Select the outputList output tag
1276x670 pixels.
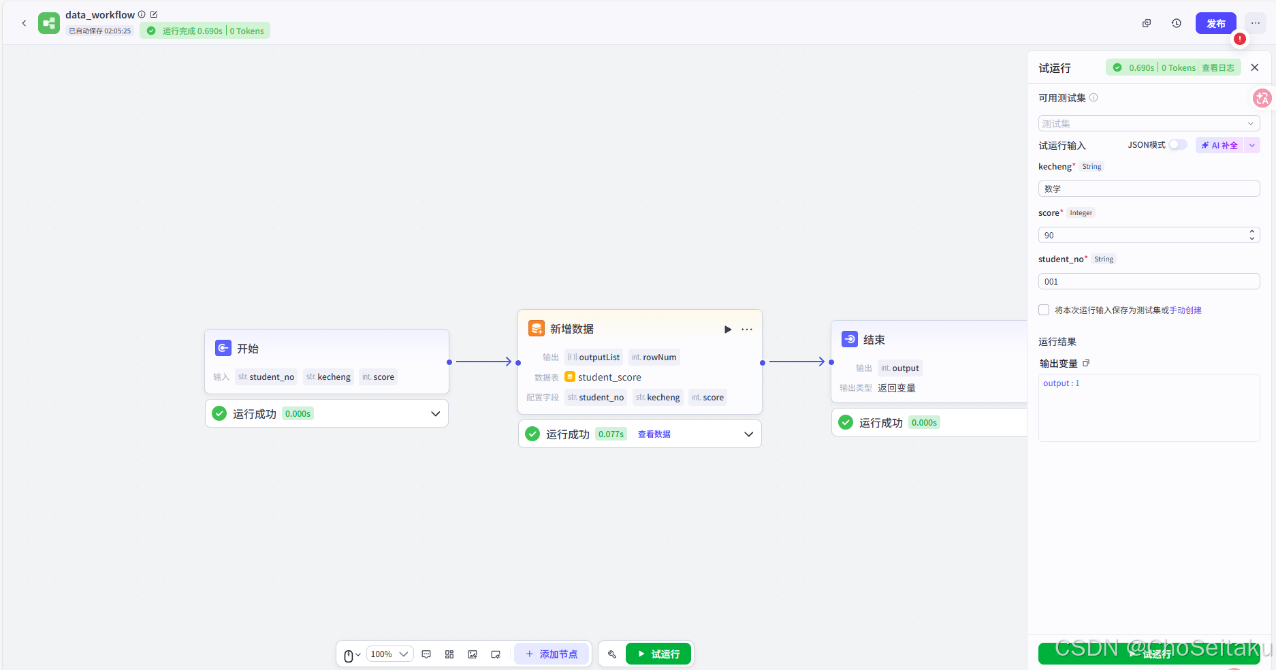point(594,357)
